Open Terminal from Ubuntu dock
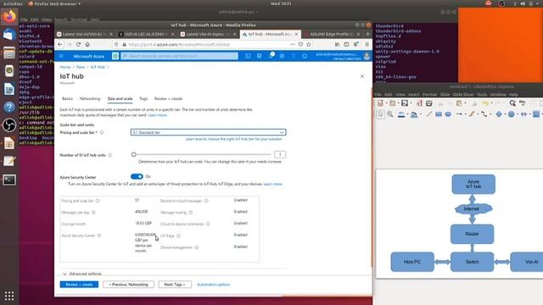543x305 pixels. (x=9, y=180)
